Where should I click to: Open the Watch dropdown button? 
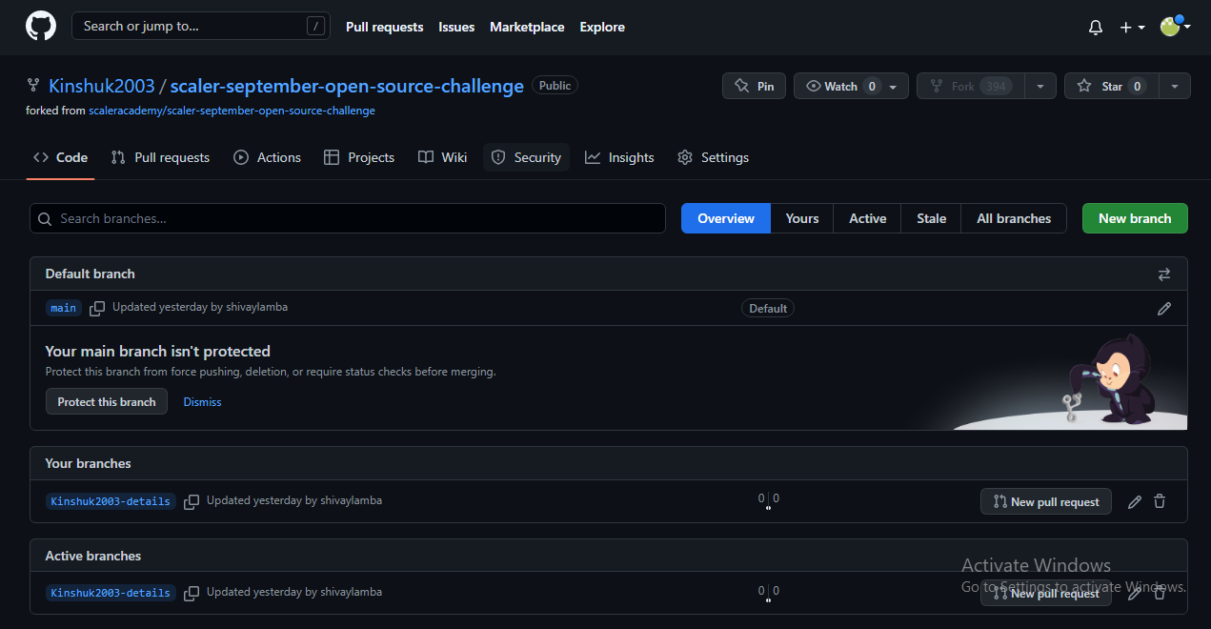pyautogui.click(x=851, y=86)
